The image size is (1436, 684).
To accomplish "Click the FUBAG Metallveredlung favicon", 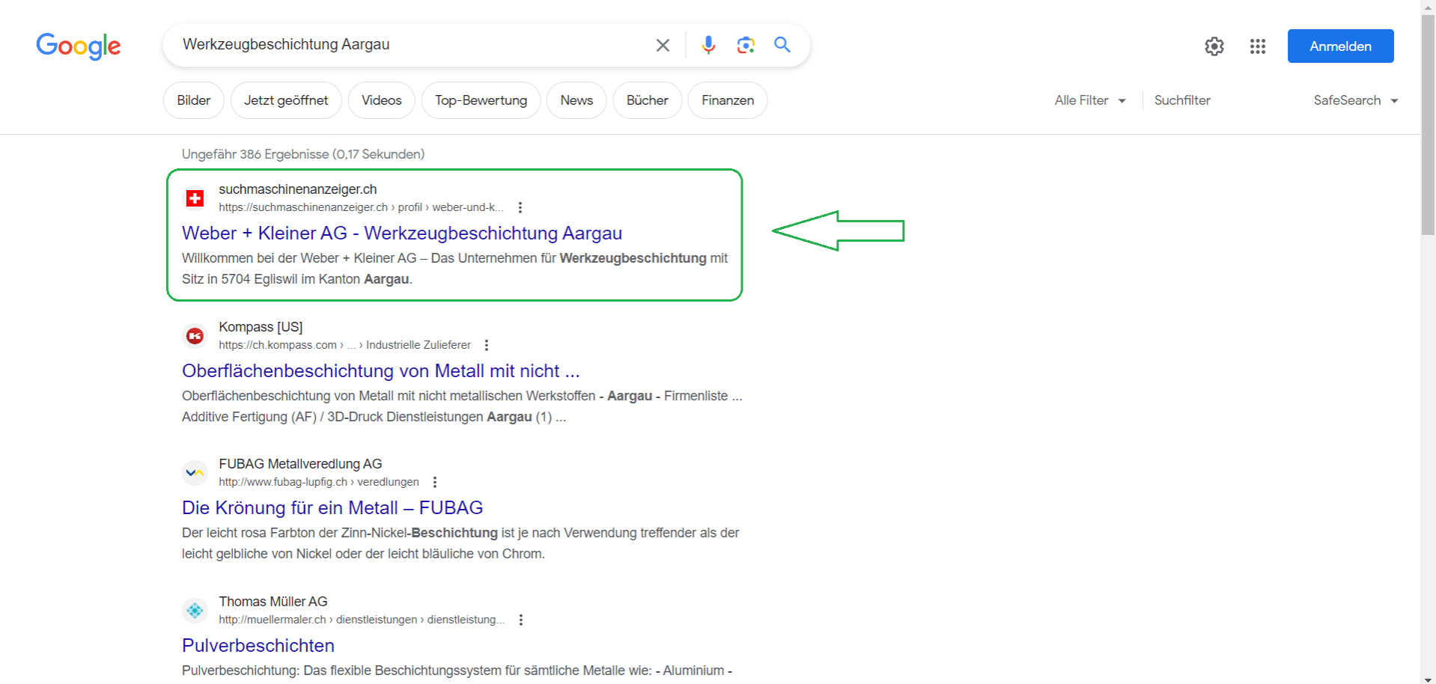I will (195, 473).
